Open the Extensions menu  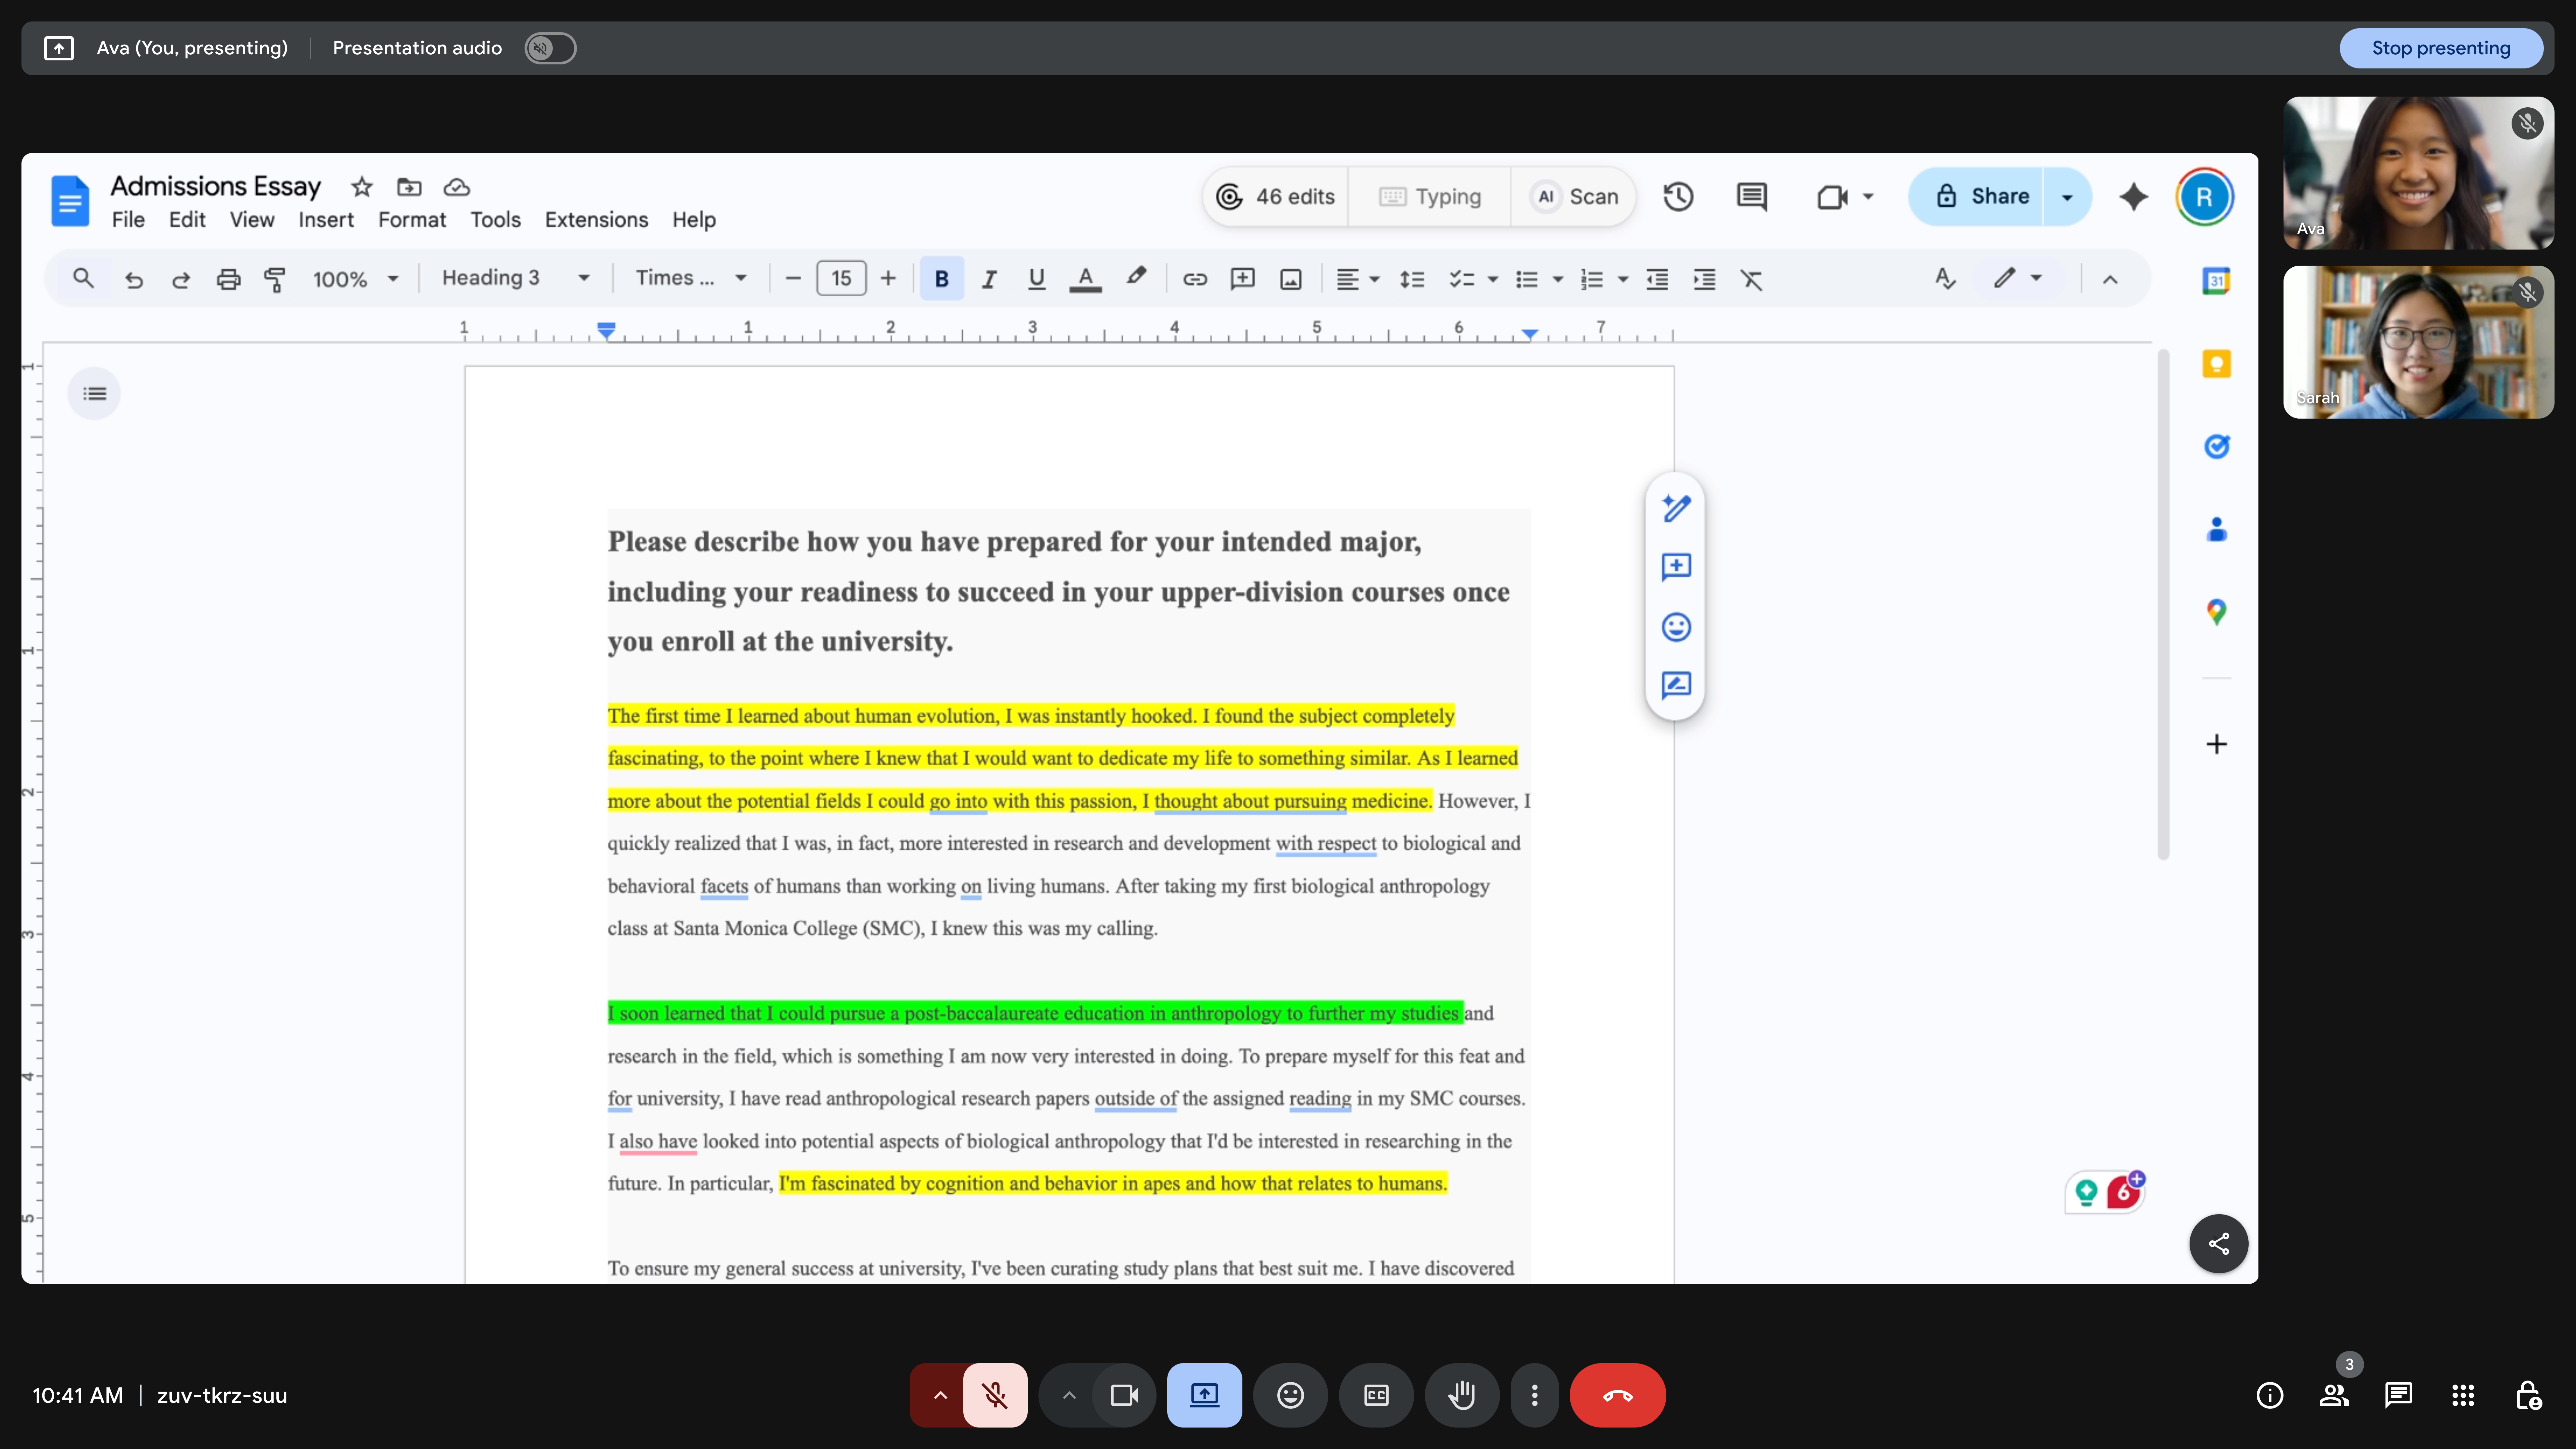(596, 220)
